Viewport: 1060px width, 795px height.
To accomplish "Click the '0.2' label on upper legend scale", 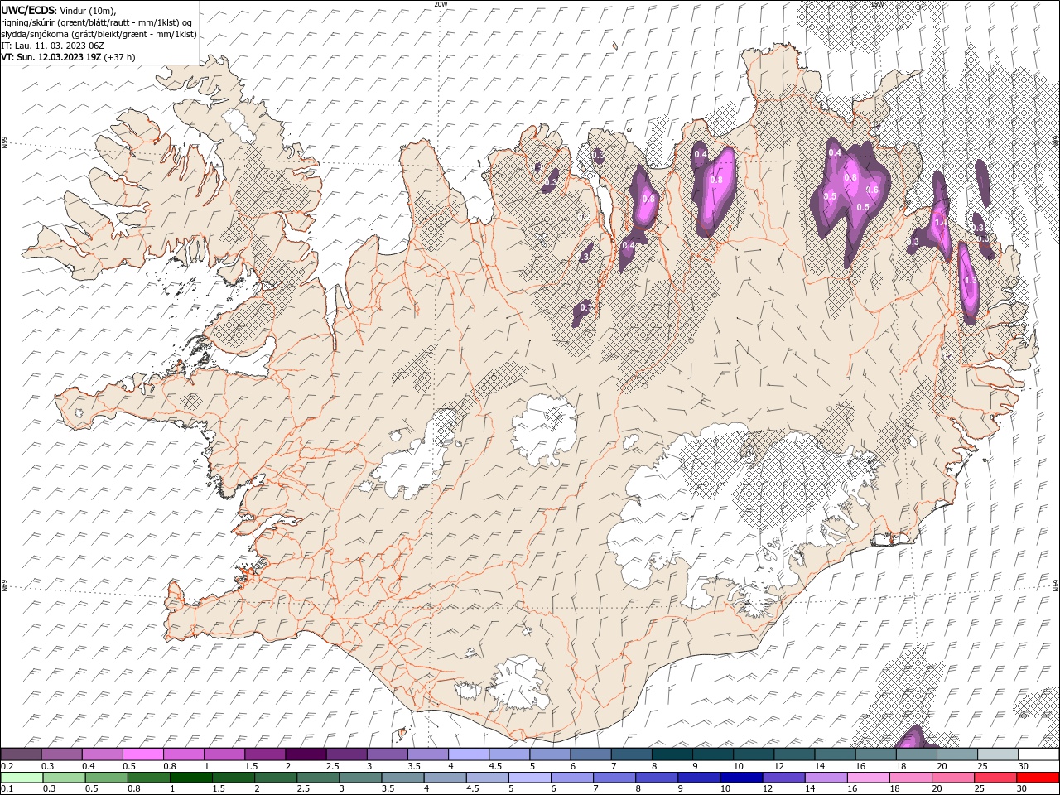I will [7, 766].
